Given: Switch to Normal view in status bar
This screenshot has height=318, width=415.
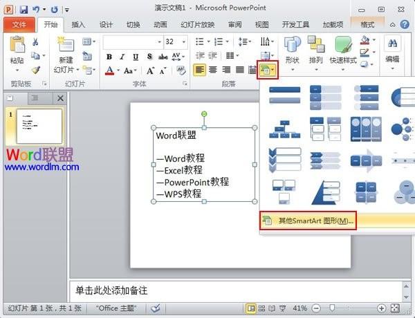Looking at the screenshot, I should pos(251,308).
